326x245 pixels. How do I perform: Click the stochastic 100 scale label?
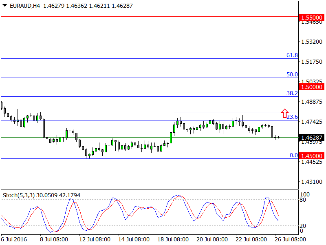(x=305, y=194)
